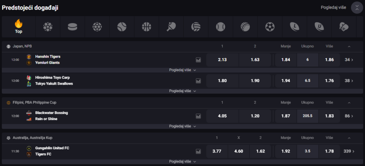Screen dimensions: 365x166
Task: Select the tennis ball sport icon
Action: pos(122,27)
